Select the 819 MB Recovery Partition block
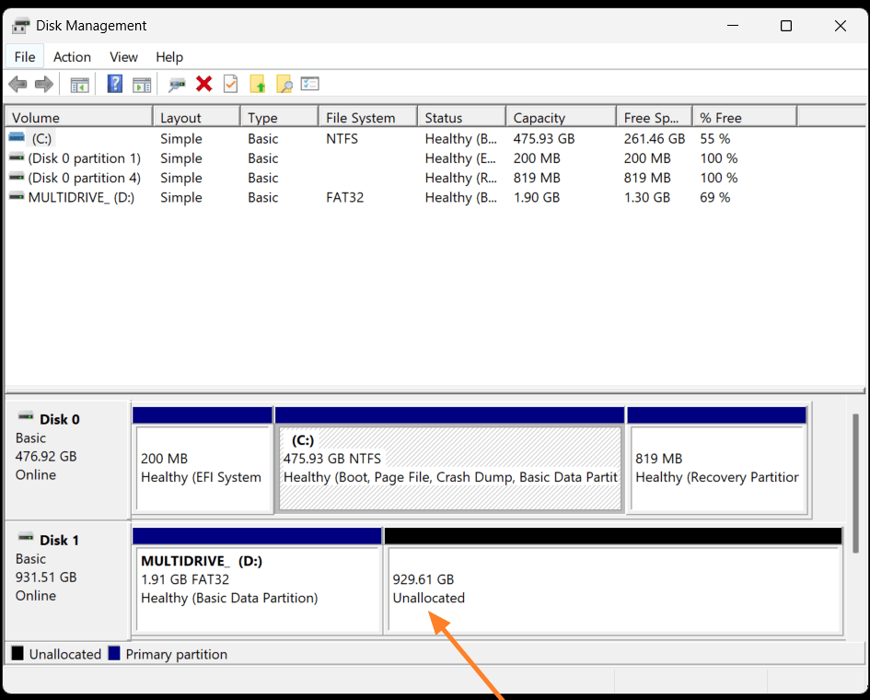Image resolution: width=870 pixels, height=700 pixels. tap(717, 461)
